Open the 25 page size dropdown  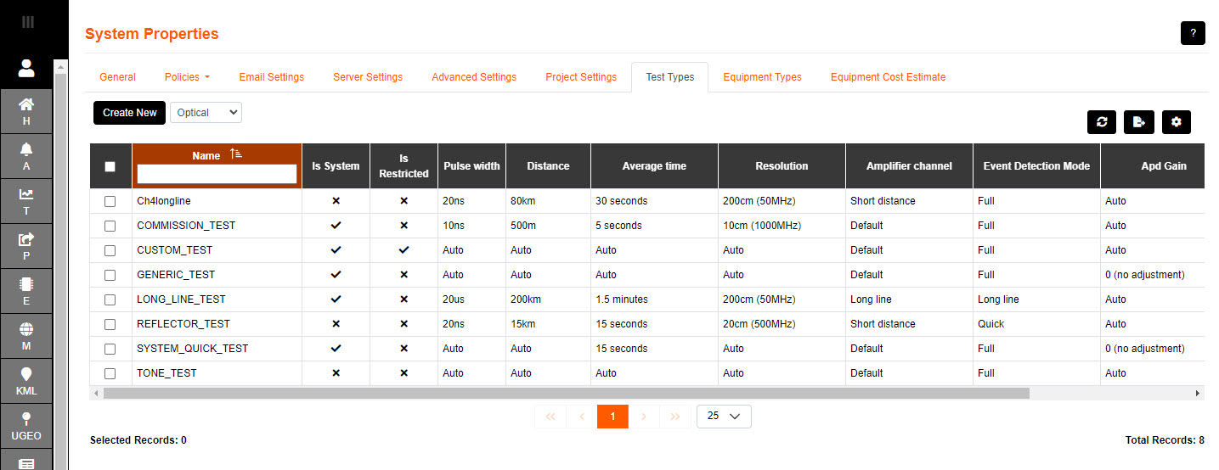click(x=723, y=416)
